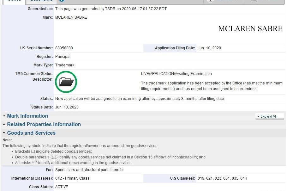Expand the Mark Information section
Screen dimensions: 287x191
(x=27, y=116)
